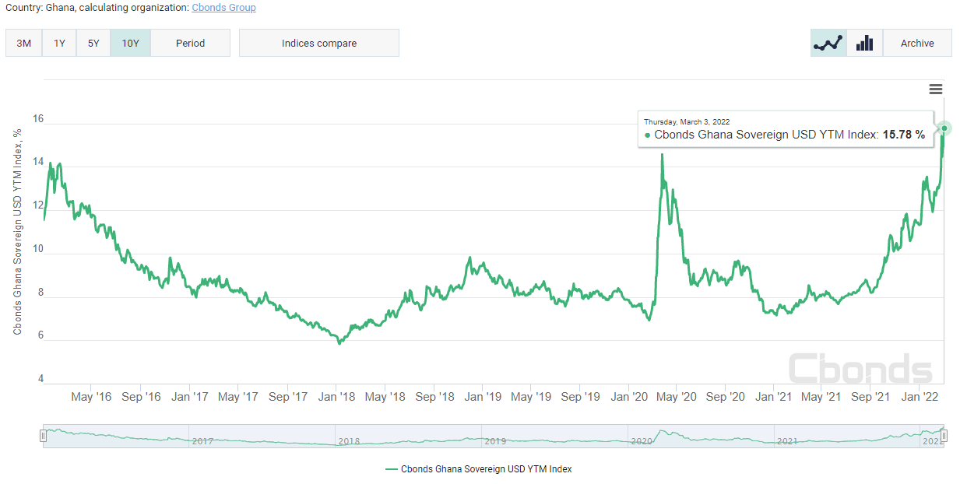Click the Jan '22 x-axis label
Screen dimensions: 960x484
pyautogui.click(x=920, y=397)
